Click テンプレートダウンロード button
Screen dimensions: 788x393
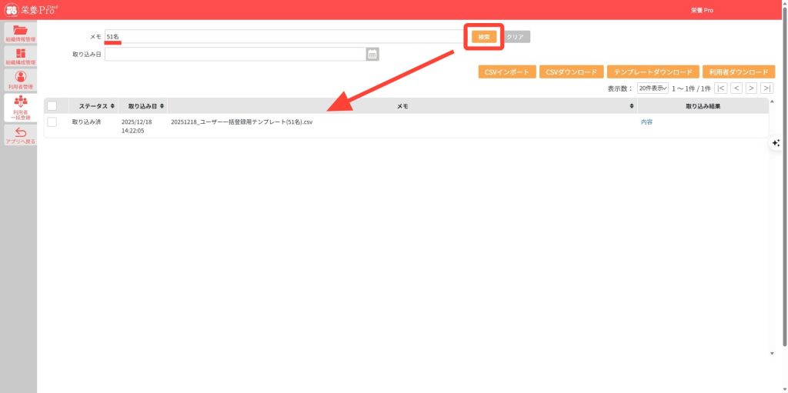[653, 72]
